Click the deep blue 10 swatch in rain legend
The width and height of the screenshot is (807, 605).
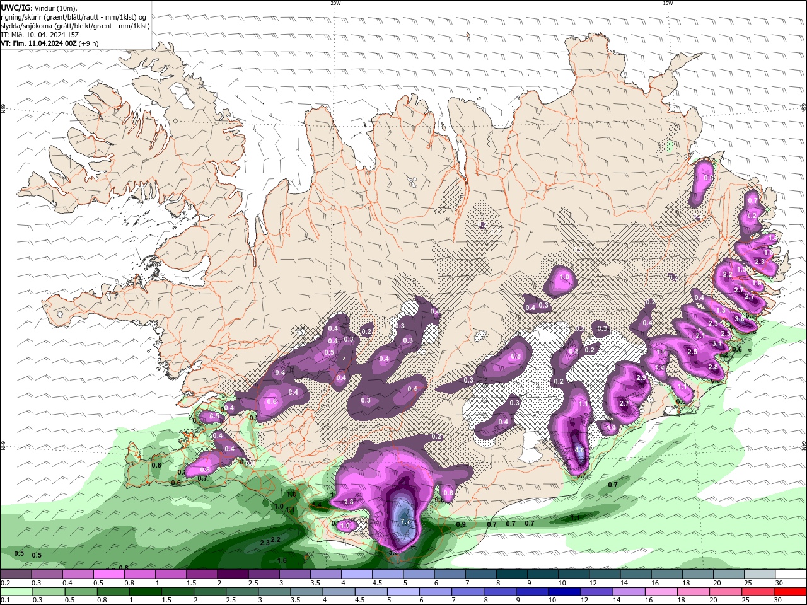pos(564,592)
